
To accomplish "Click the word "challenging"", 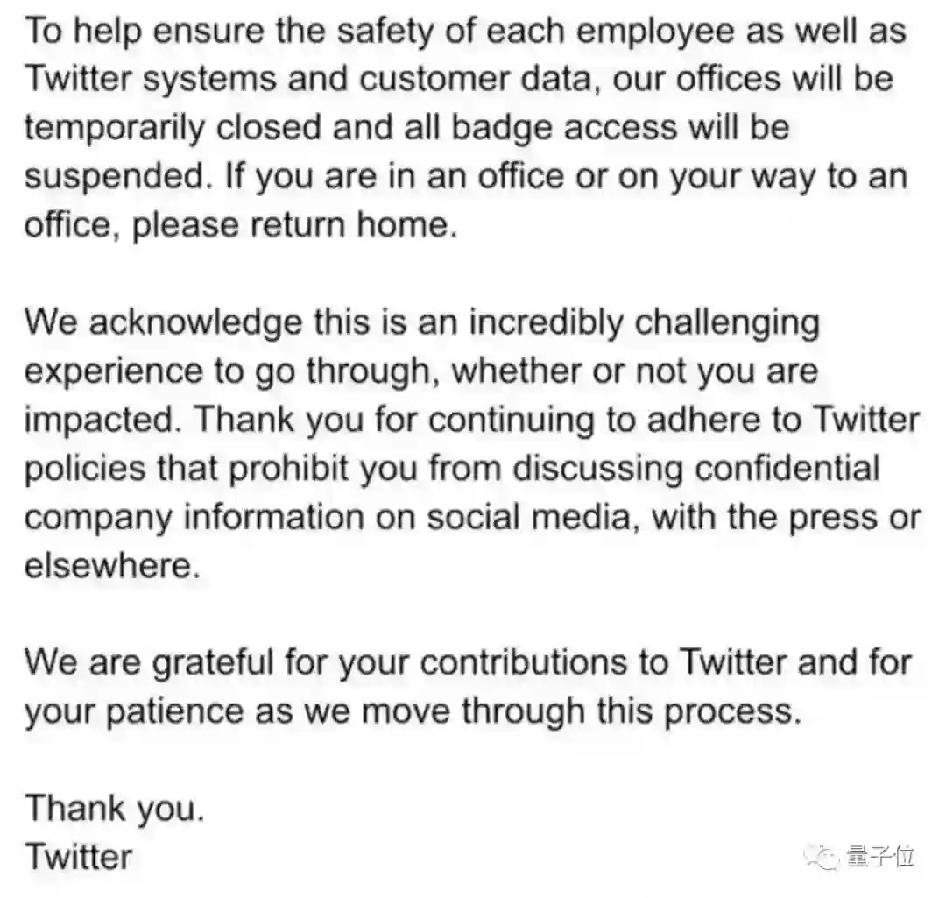I will pos(727,322).
